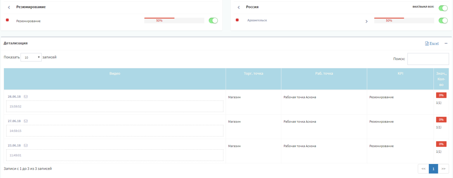
Task: Click the red 0% badge in 27.06.18 row
Action: point(441,120)
